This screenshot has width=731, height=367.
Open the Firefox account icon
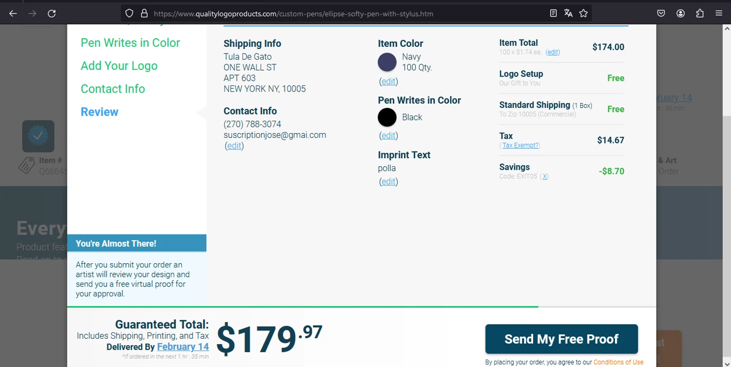tap(681, 14)
